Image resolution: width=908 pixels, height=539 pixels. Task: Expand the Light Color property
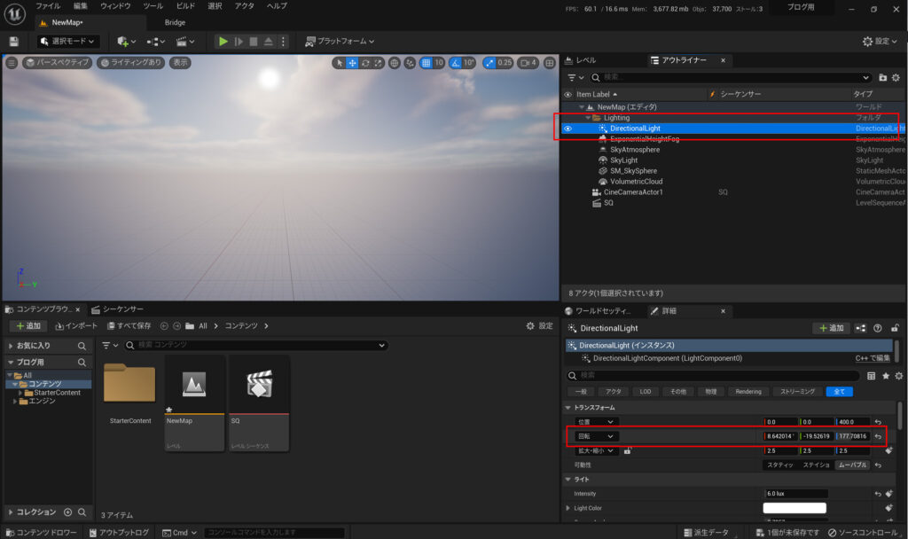pos(568,508)
